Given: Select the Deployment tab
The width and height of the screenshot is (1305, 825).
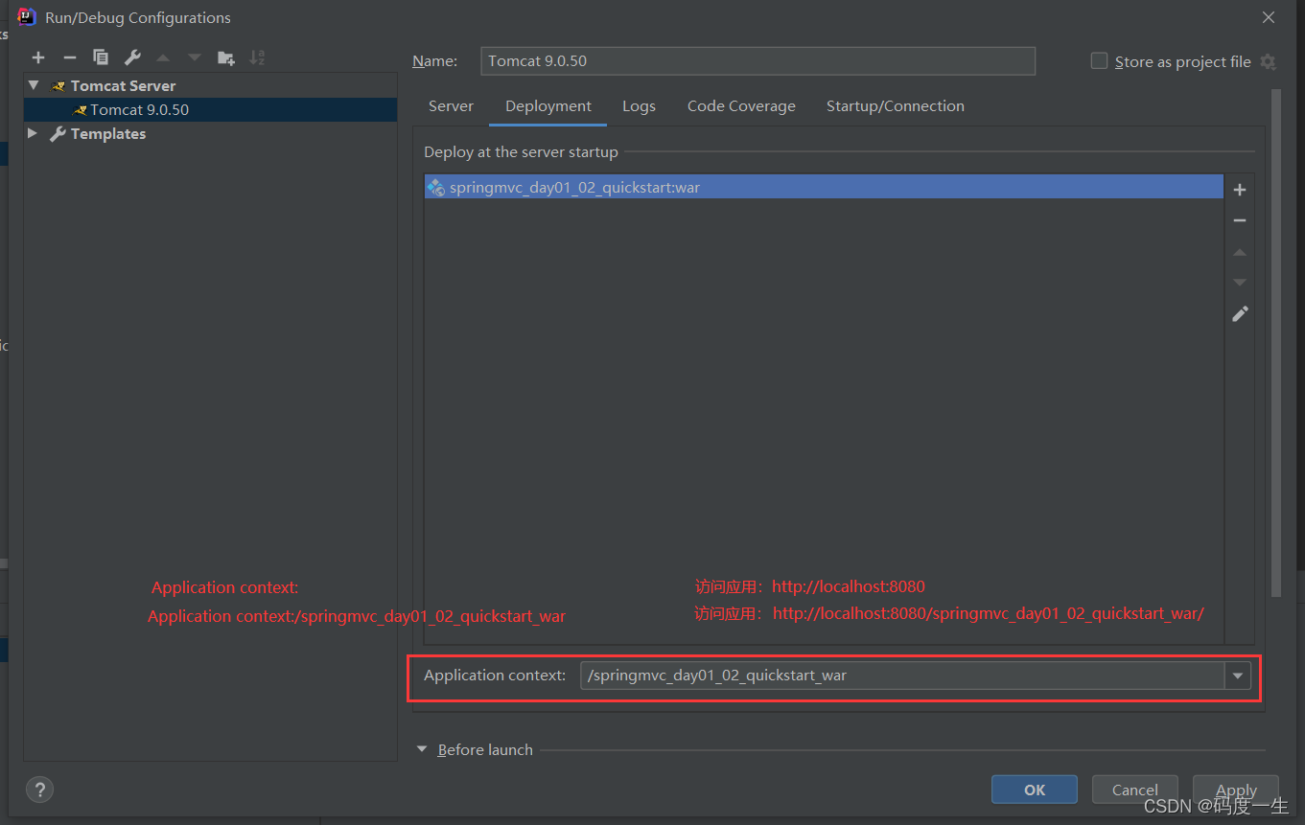Looking at the screenshot, I should 548,106.
